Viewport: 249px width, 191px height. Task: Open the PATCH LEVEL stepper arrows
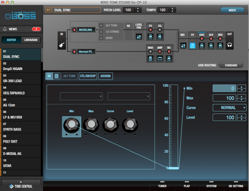tap(138, 10)
